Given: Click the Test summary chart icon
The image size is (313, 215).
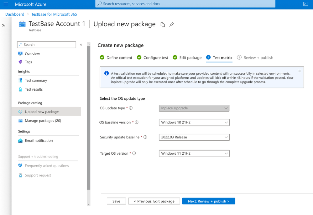Looking at the screenshot, I should [20, 80].
